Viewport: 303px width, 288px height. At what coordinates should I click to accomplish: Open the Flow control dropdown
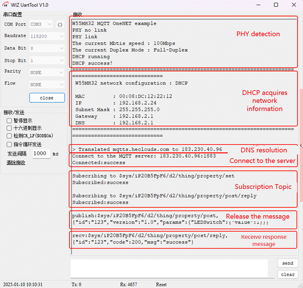[47, 84]
